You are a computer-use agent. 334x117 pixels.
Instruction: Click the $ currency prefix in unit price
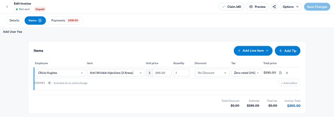coord(150,73)
